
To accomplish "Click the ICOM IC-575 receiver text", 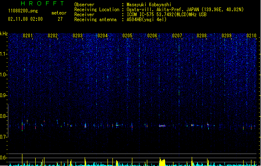I will pyautogui.click(x=167, y=15).
